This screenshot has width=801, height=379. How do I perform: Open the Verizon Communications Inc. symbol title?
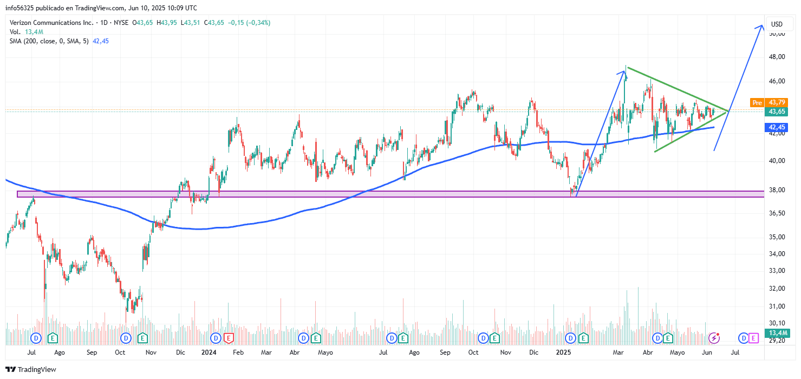[x=51, y=23]
